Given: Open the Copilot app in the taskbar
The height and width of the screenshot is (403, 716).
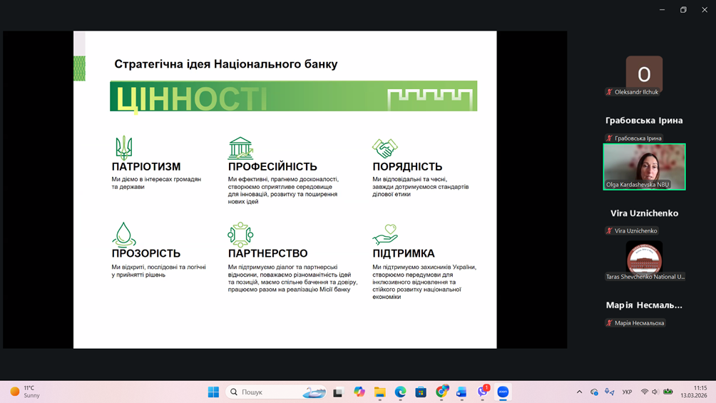Looking at the screenshot, I should pos(359,392).
